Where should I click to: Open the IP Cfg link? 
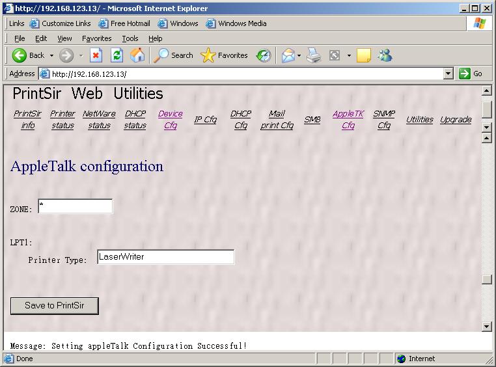tap(205, 120)
